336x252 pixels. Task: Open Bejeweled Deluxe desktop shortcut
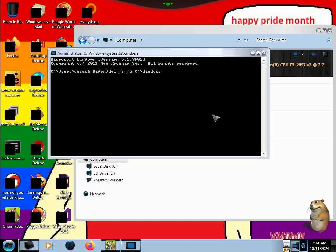(x=38, y=84)
